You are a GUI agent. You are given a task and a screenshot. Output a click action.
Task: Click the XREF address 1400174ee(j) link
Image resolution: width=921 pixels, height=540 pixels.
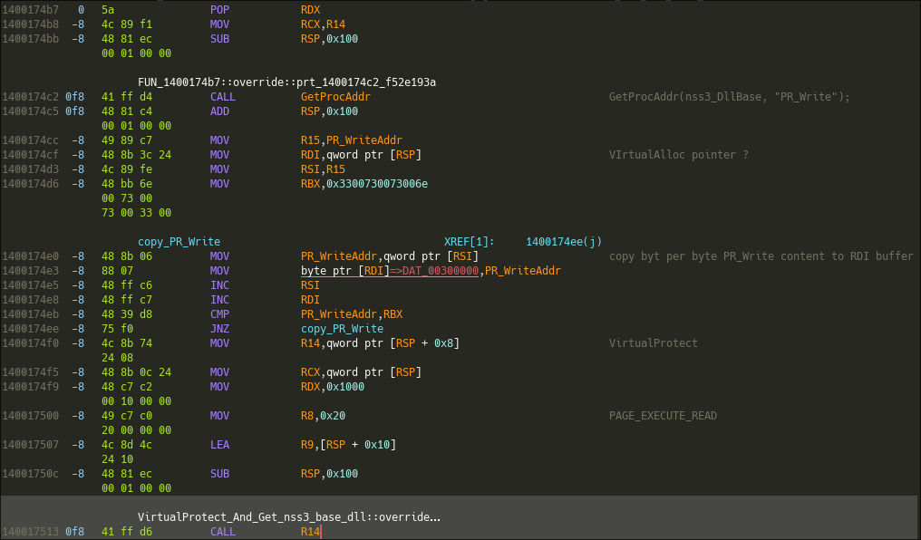click(563, 242)
